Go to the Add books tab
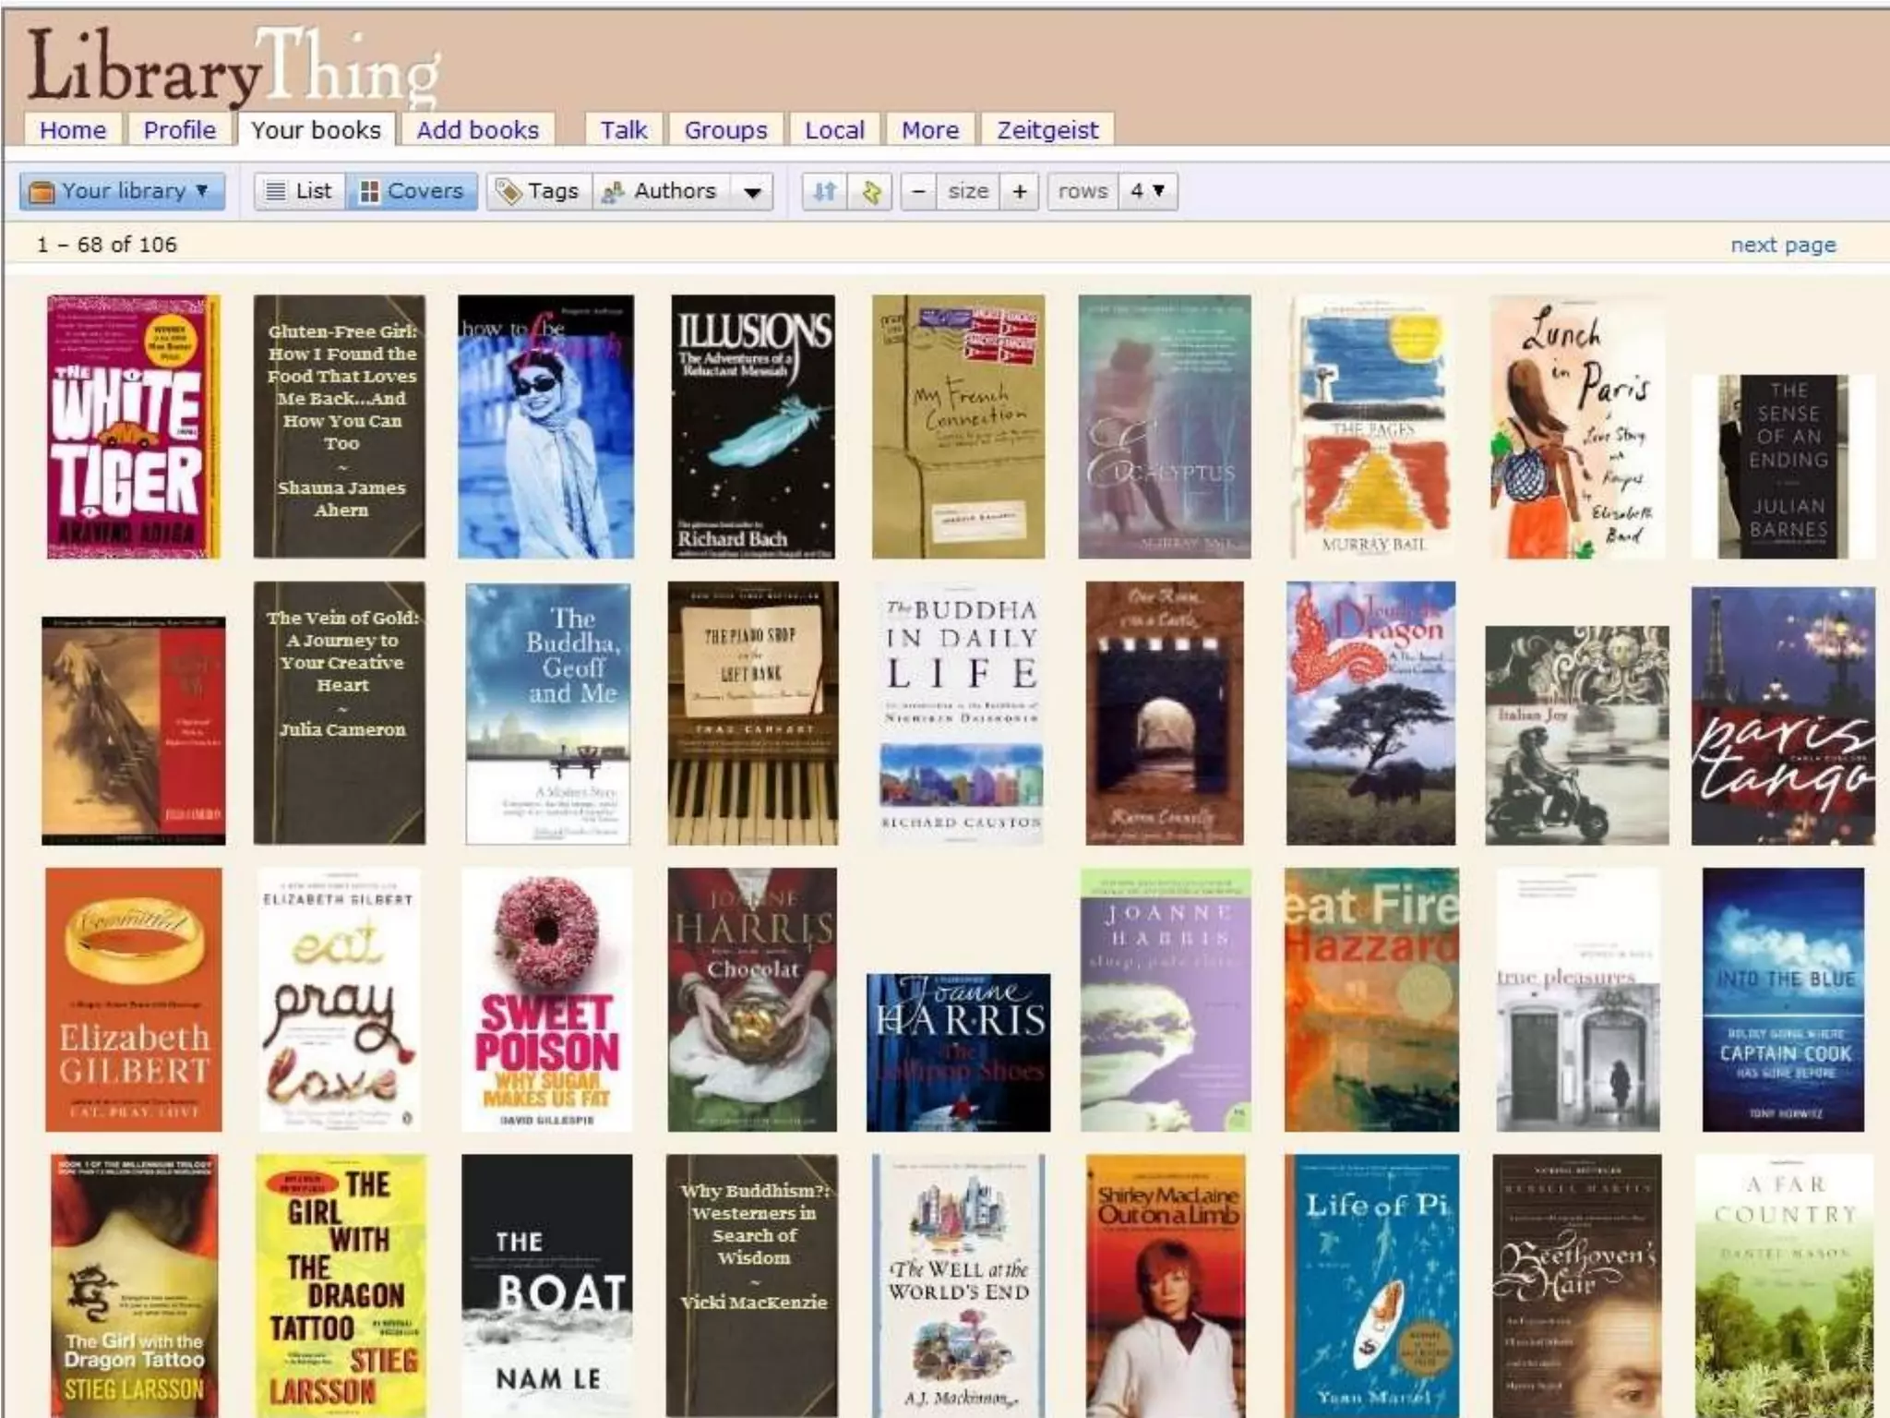The height and width of the screenshot is (1418, 1890). coord(477,130)
